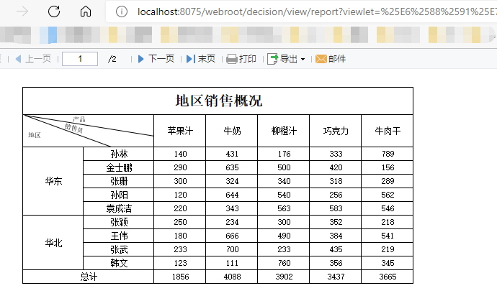This screenshot has height=296, width=497.
Task: Click total value 3902
Action: [284, 277]
